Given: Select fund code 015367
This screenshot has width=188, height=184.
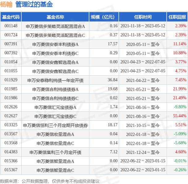Looking at the screenshot, I should click(11, 170).
